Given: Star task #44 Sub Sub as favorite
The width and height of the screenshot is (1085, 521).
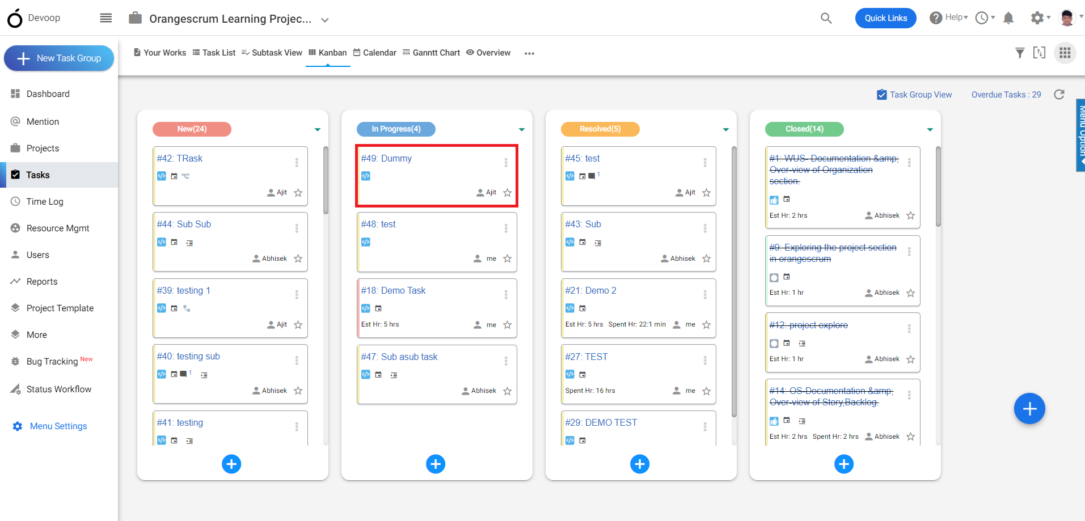Looking at the screenshot, I should pos(298,259).
